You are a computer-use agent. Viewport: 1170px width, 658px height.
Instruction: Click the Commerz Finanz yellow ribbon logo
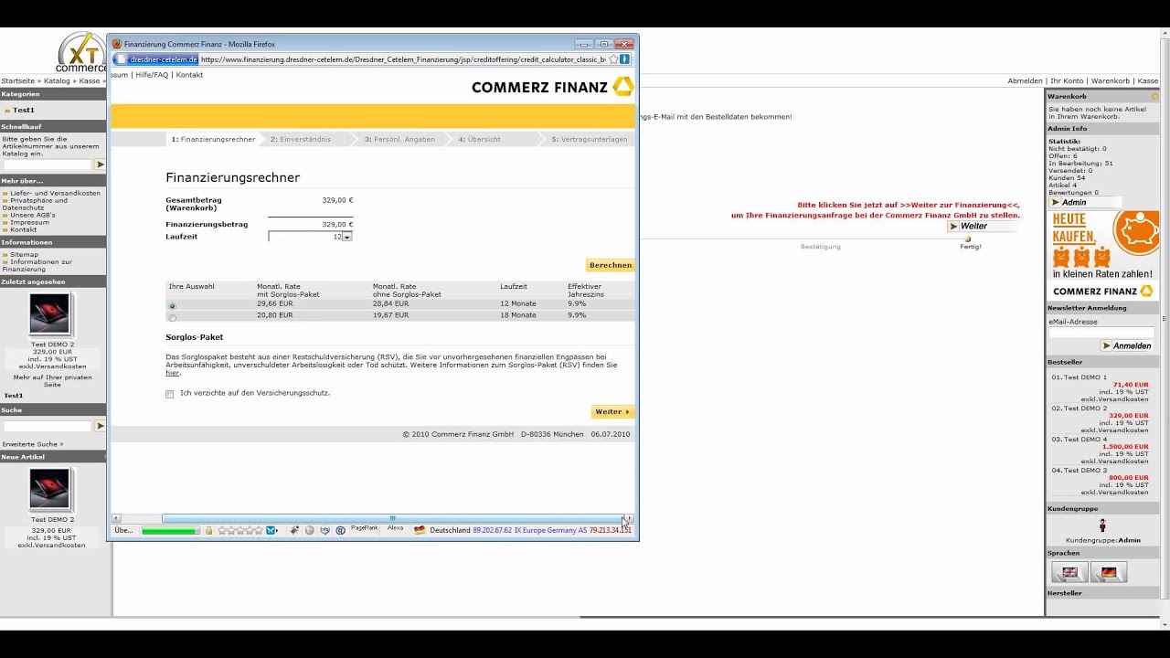[622, 87]
